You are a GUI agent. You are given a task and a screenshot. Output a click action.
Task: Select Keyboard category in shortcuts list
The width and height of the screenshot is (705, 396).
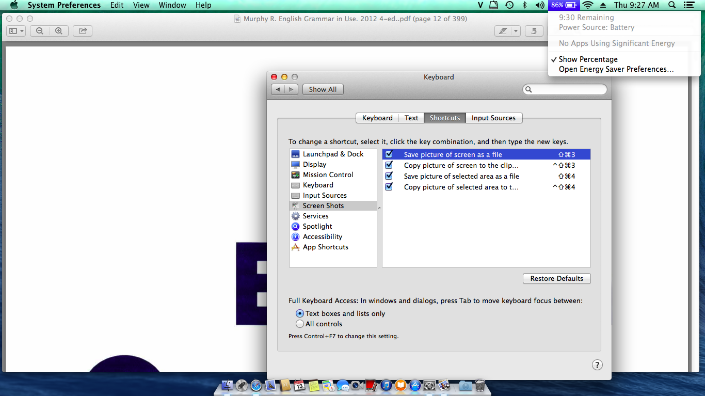click(x=333, y=185)
